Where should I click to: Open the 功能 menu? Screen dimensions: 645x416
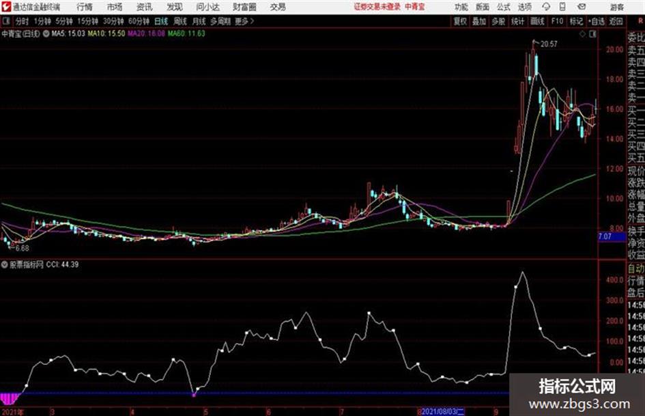461,7
